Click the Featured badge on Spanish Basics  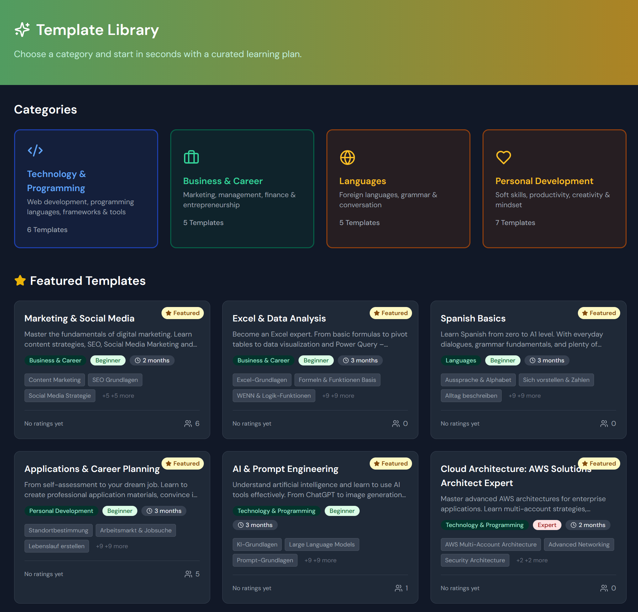599,313
